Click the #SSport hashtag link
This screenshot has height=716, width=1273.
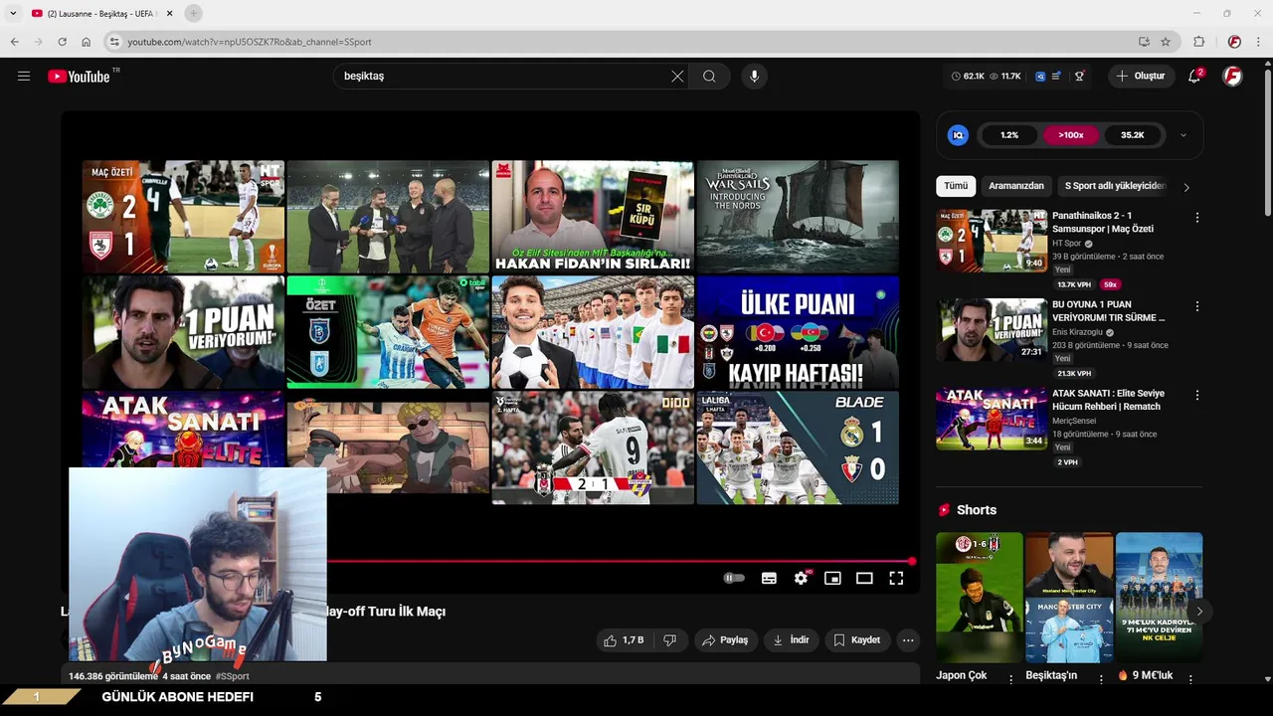[x=232, y=676]
